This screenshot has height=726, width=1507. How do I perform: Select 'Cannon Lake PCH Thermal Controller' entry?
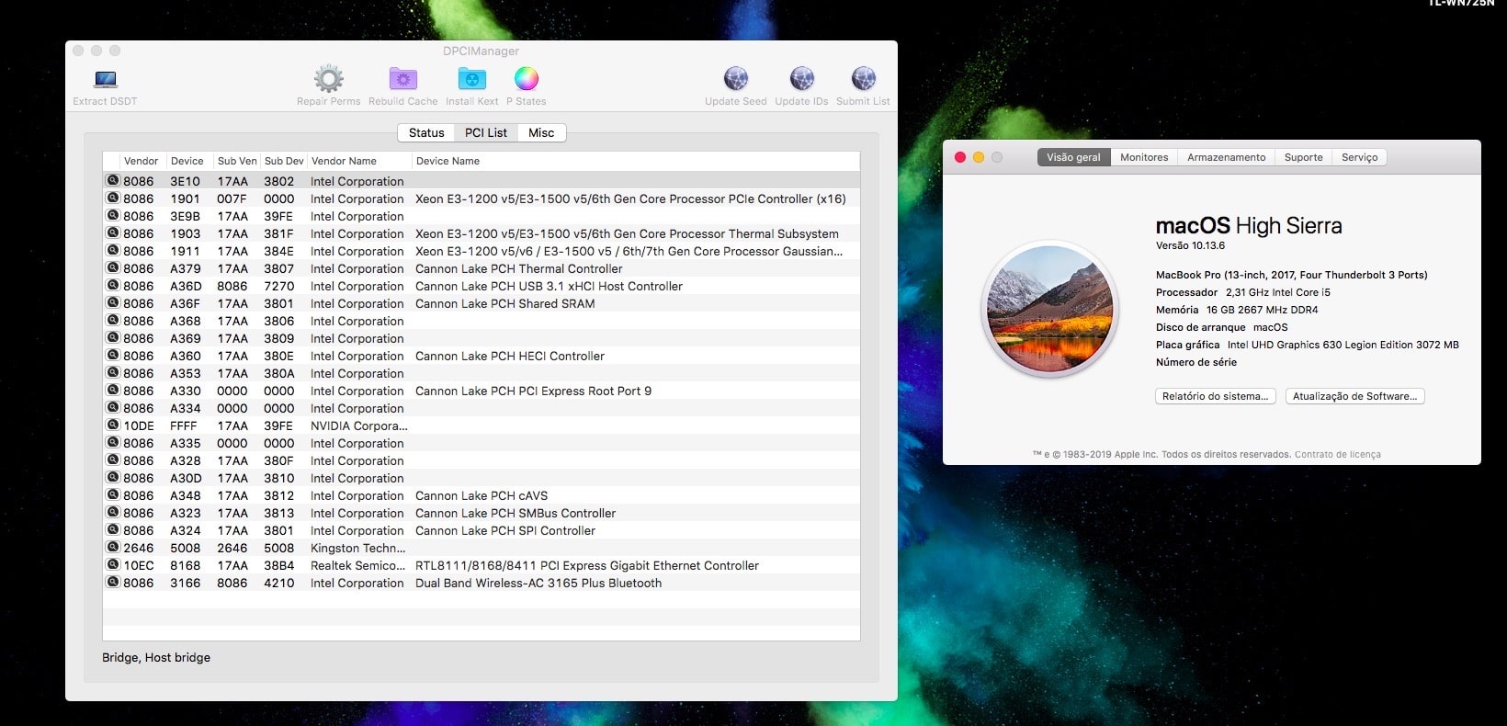tap(519, 268)
